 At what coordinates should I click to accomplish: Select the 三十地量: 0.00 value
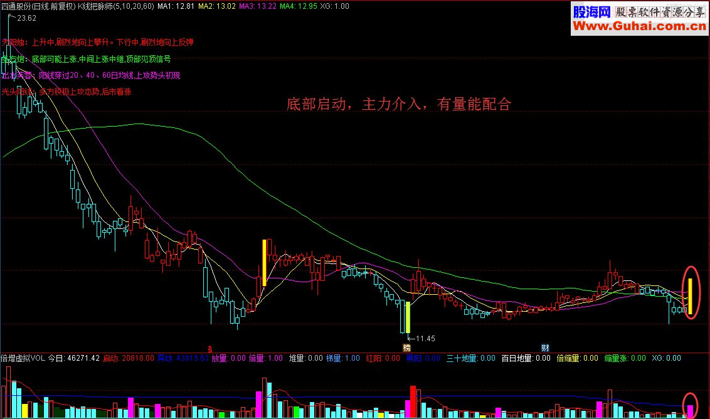[471, 358]
